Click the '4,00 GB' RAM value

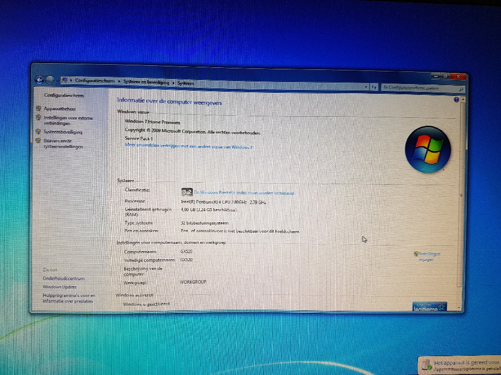point(209,210)
